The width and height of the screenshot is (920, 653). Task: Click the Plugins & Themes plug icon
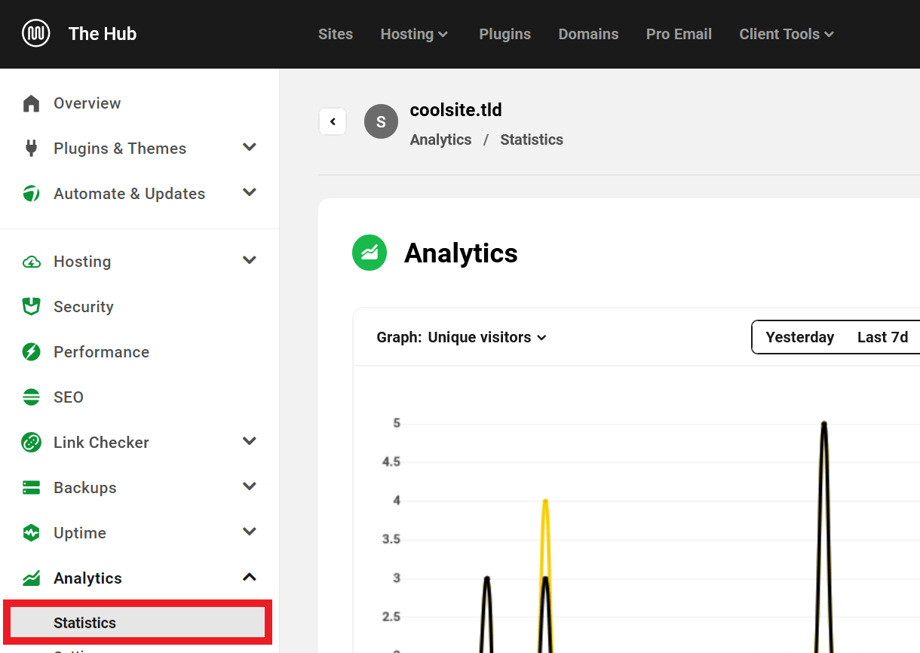[31, 149]
